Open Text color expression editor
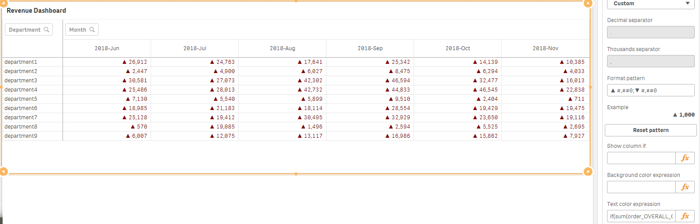This screenshot has width=700, height=224. [x=685, y=216]
